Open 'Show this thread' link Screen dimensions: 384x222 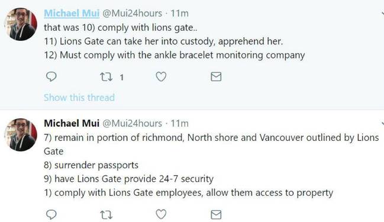click(x=79, y=98)
